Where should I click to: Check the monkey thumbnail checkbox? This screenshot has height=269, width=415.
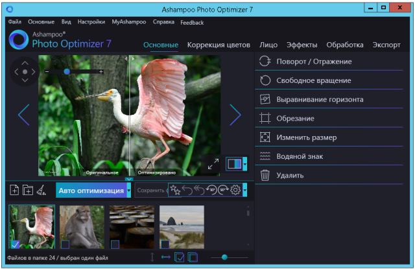(x=65, y=244)
